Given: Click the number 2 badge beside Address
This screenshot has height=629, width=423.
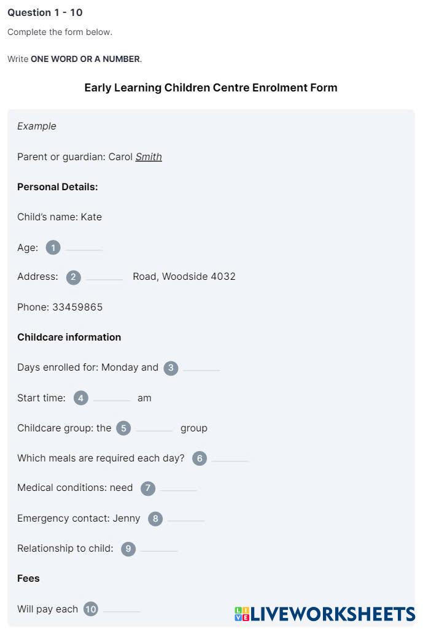Looking at the screenshot, I should click(x=74, y=277).
